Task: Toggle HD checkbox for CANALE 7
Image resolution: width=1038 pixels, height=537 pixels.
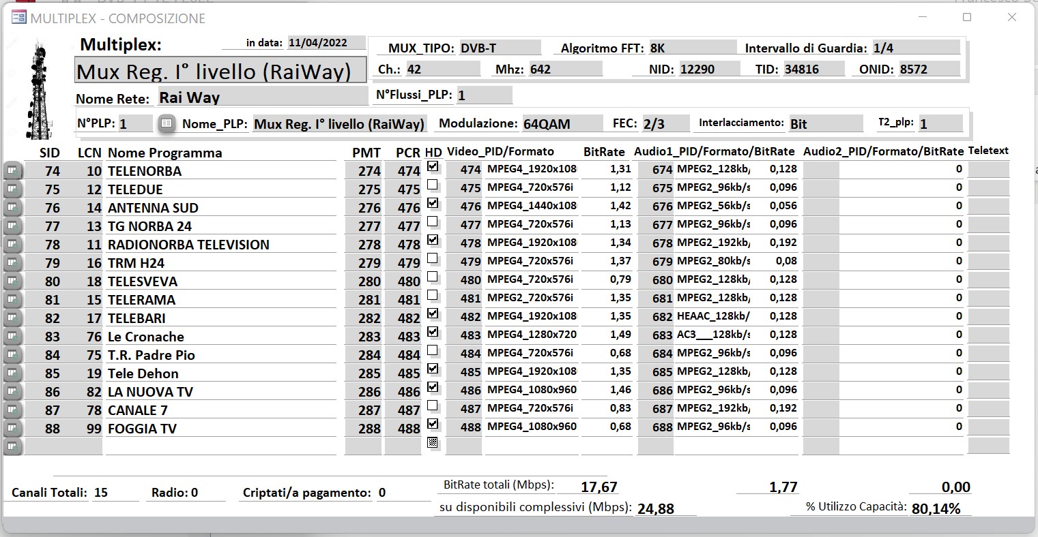Action: pyautogui.click(x=433, y=405)
